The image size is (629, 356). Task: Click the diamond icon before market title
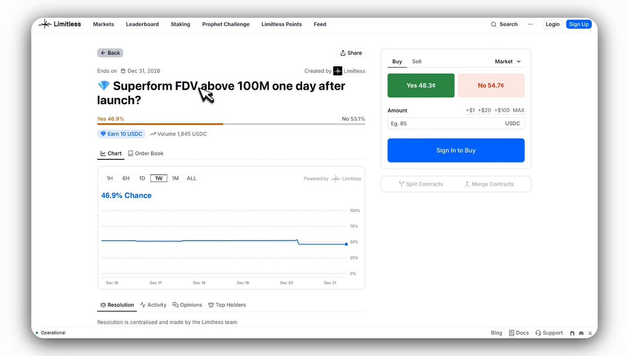tap(103, 85)
